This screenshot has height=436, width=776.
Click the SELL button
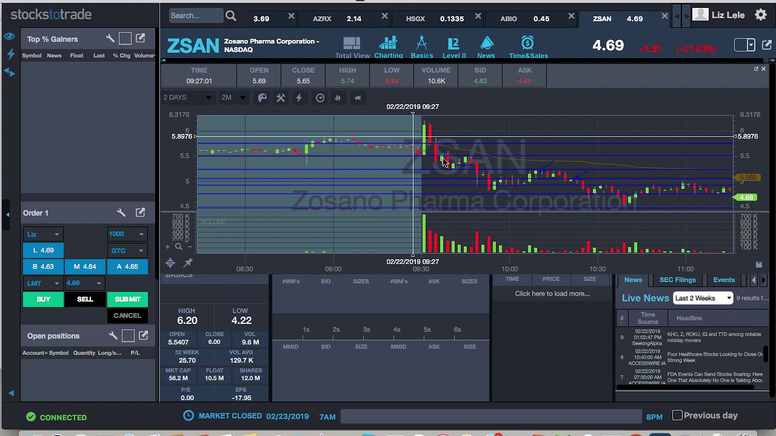85,299
